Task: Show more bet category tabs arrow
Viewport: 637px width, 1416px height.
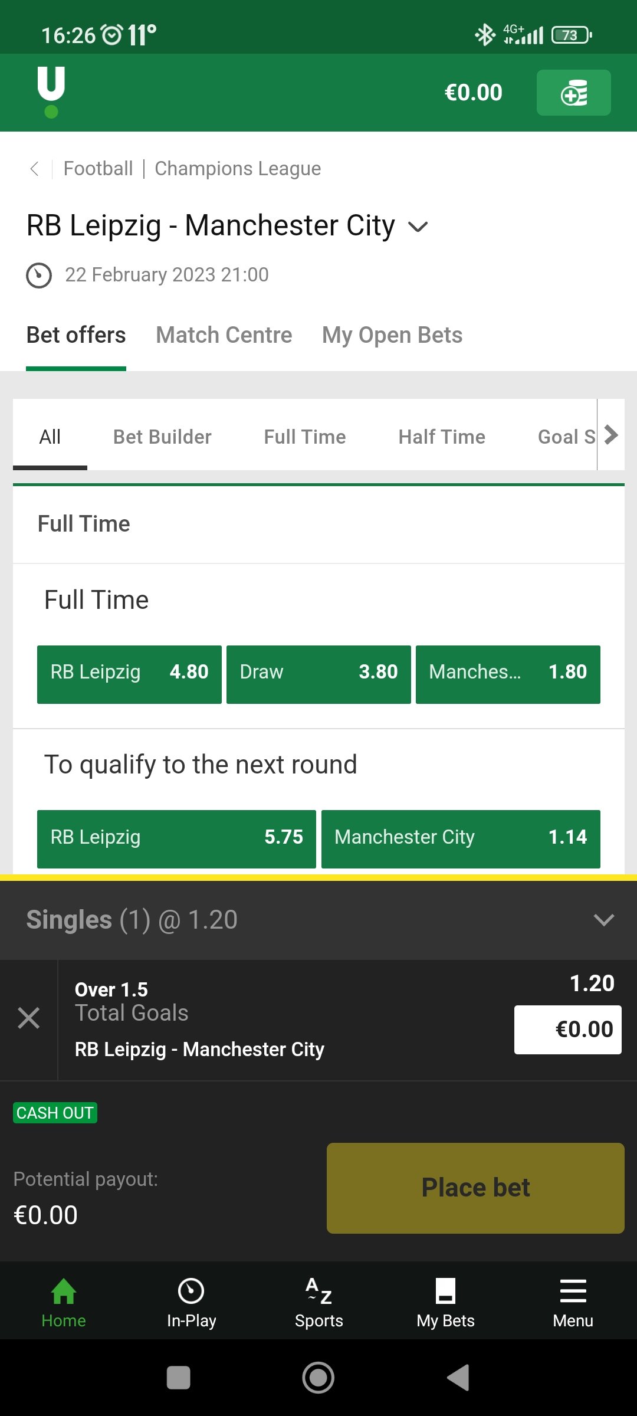Action: pos(611,435)
